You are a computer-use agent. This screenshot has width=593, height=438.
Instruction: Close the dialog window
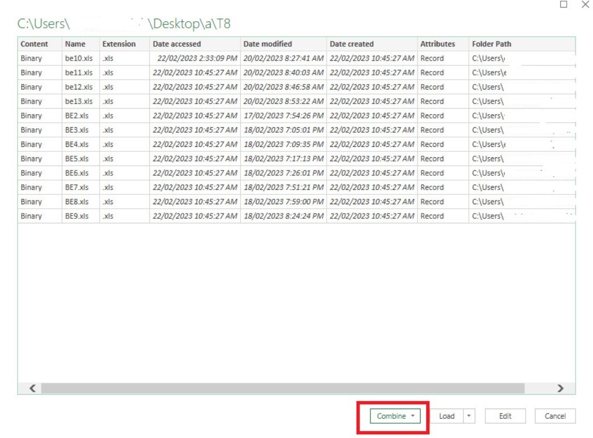[585, 4]
